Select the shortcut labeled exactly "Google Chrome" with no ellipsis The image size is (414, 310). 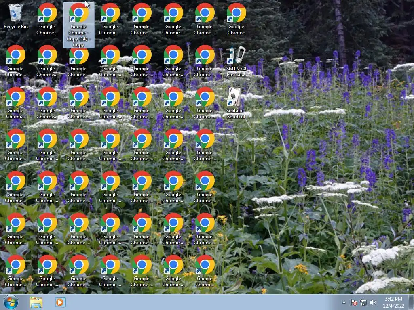click(236, 19)
